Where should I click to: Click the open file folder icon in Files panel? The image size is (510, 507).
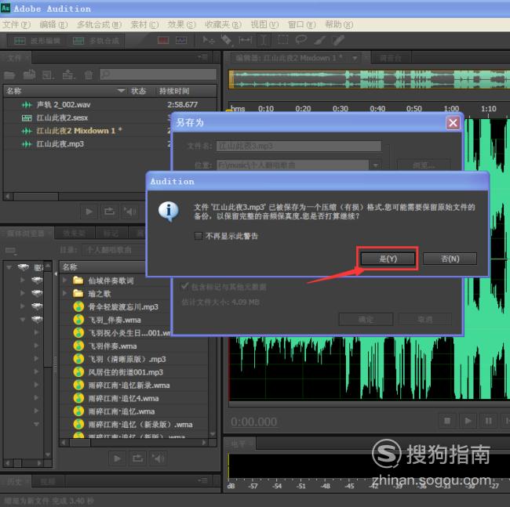pos(9,75)
